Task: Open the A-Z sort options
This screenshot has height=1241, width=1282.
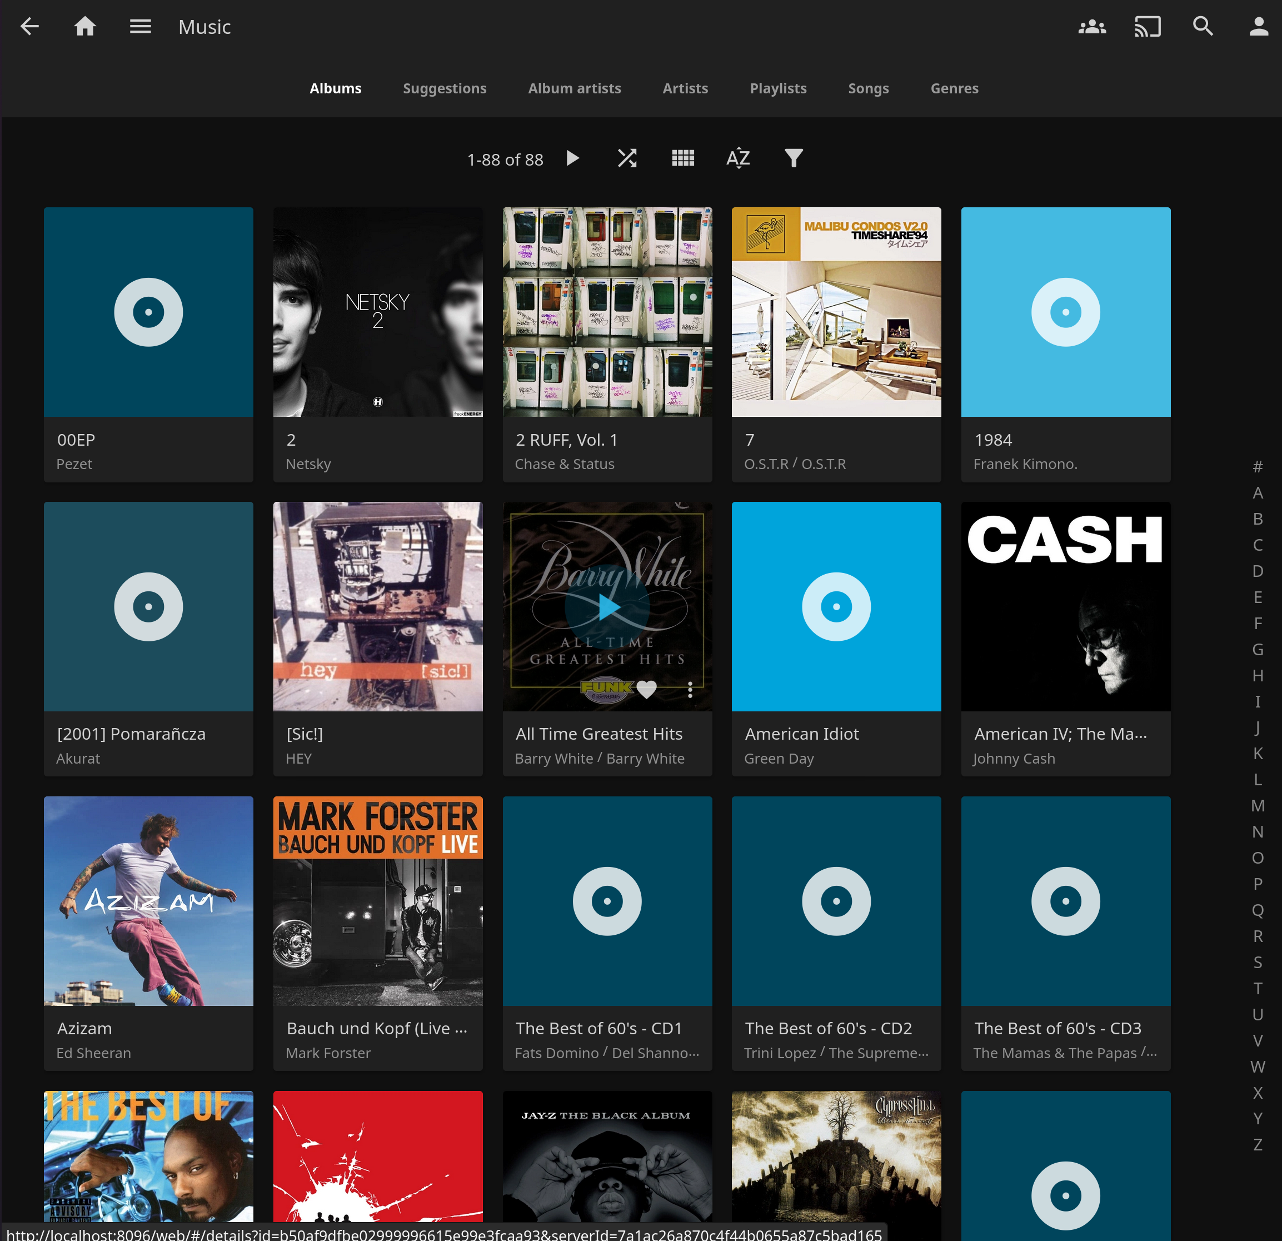Action: (738, 158)
